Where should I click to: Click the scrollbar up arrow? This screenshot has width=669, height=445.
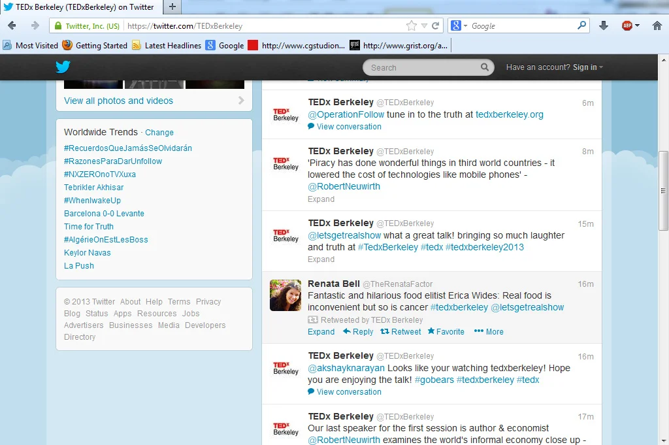tap(663, 60)
